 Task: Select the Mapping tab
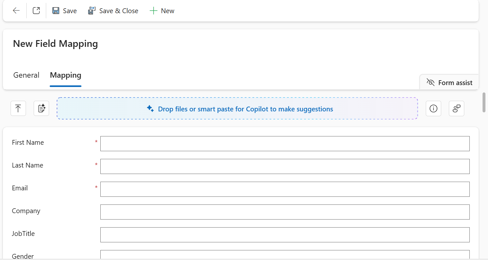(66, 75)
